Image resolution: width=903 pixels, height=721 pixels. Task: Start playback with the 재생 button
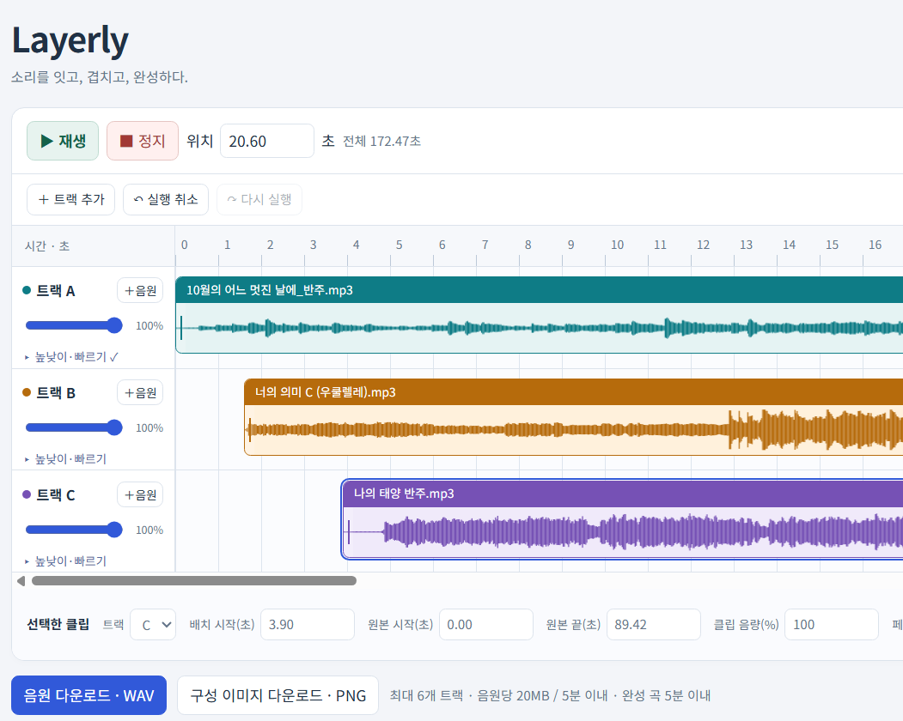point(63,141)
